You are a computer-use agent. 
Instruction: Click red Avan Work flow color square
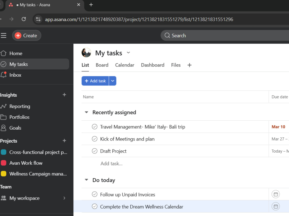click(3, 163)
